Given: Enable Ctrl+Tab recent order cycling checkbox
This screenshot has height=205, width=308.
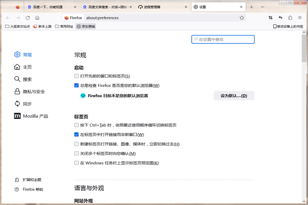Looking at the screenshot, I should pyautogui.click(x=76, y=125).
